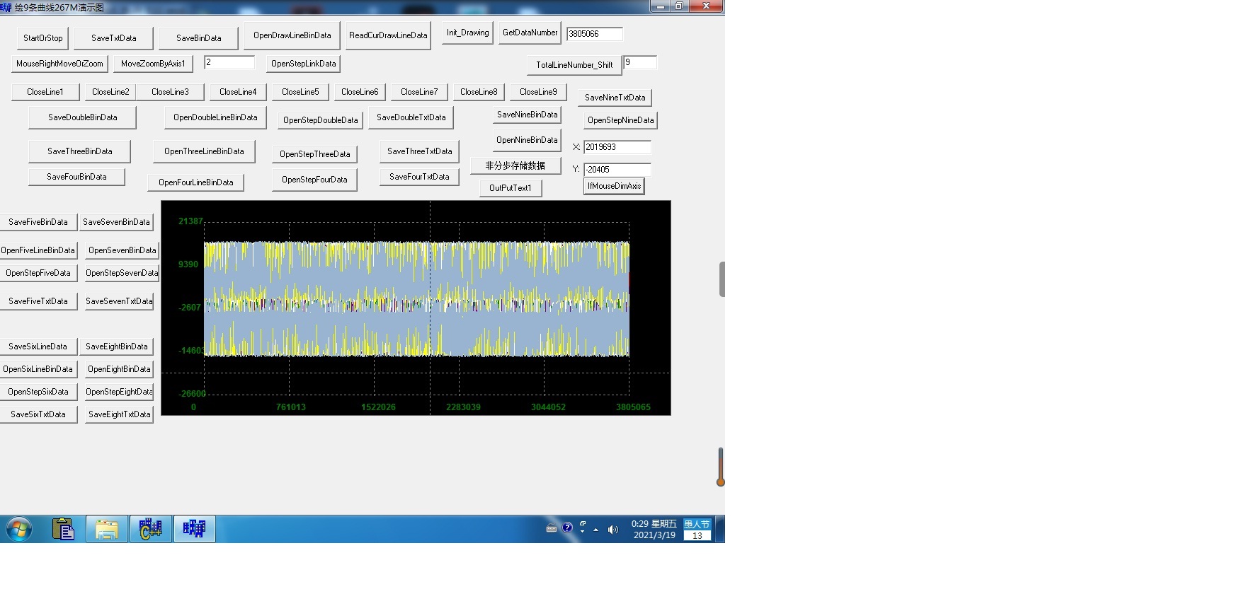Click OpenStepNineData button
Viewport: 1254px width, 606px height.
pos(621,120)
